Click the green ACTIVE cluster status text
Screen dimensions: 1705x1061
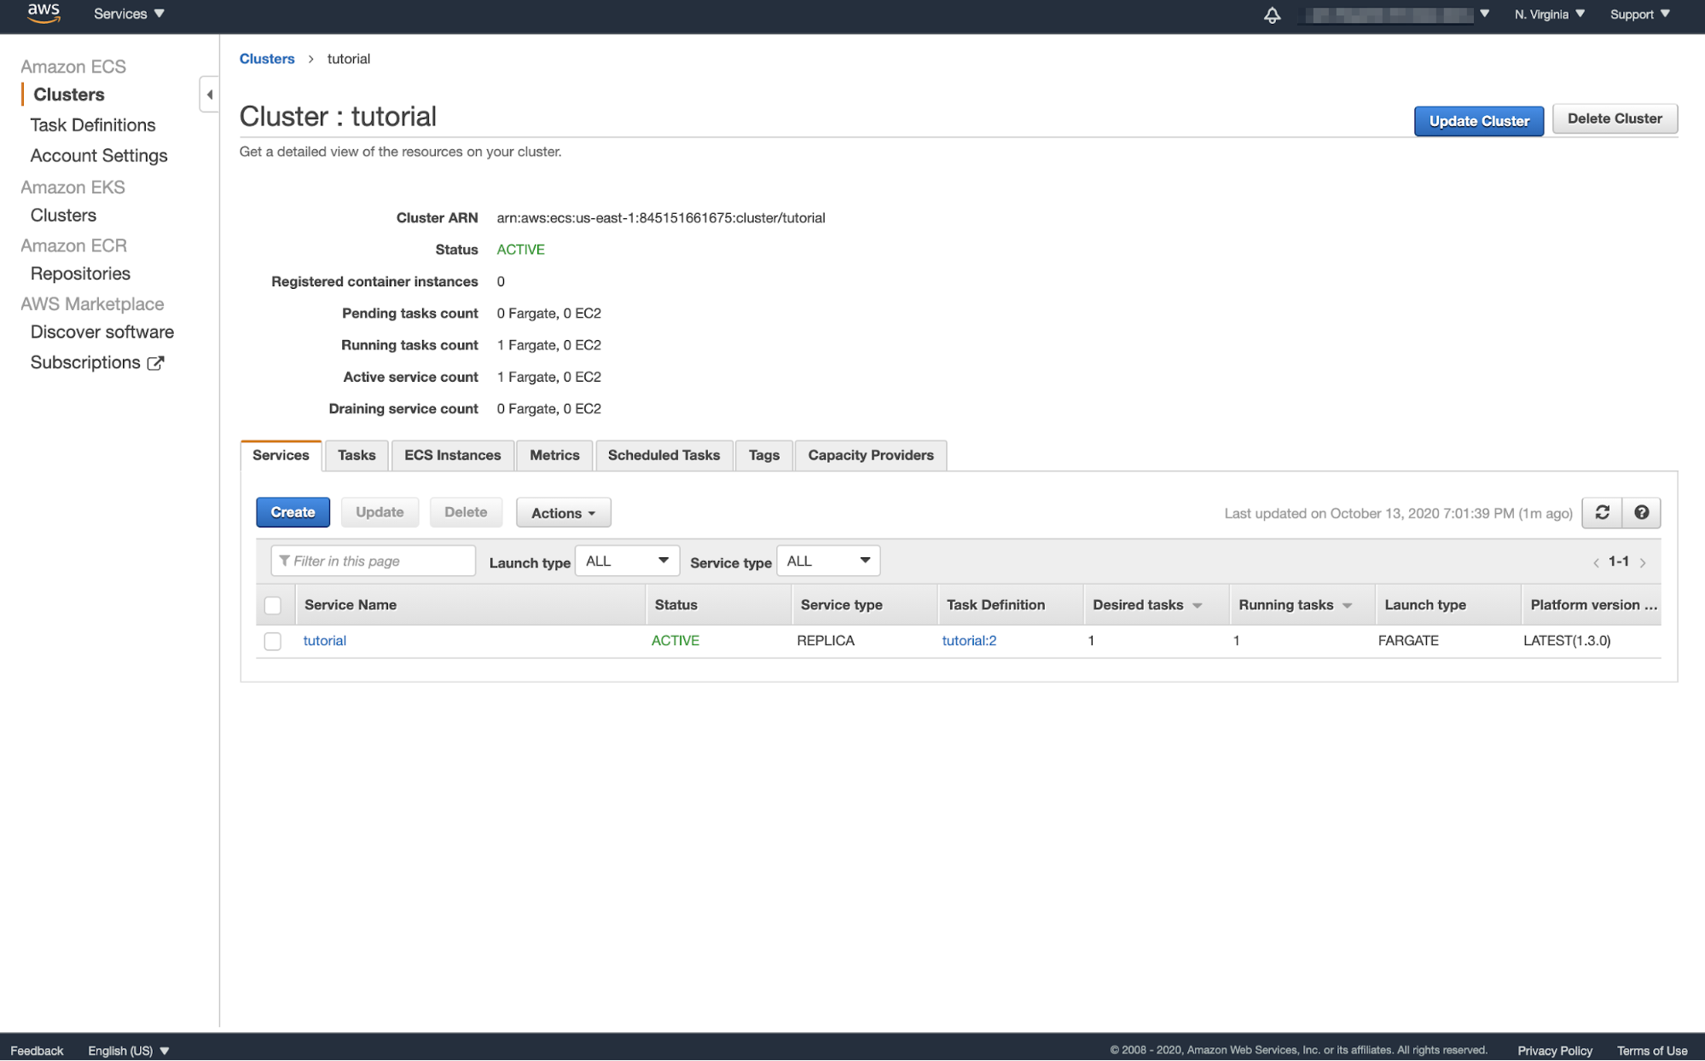520,250
